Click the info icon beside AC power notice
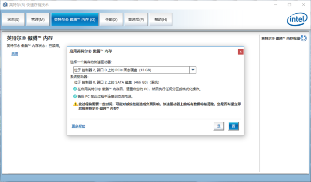 click(x=75, y=97)
